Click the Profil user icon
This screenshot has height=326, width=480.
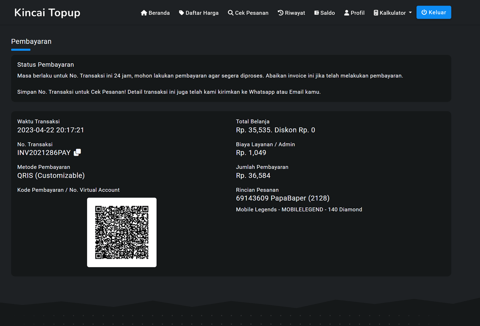[346, 13]
